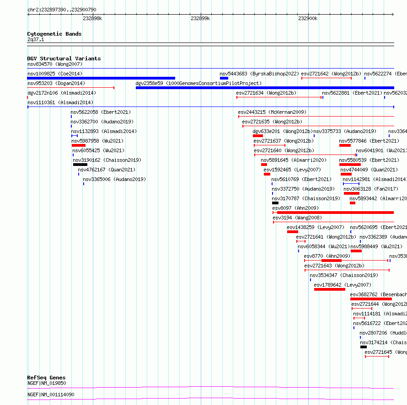The image size is (407, 405).
Task: Open nsv5577846 (Ebert2021) label
Action: (x=369, y=141)
